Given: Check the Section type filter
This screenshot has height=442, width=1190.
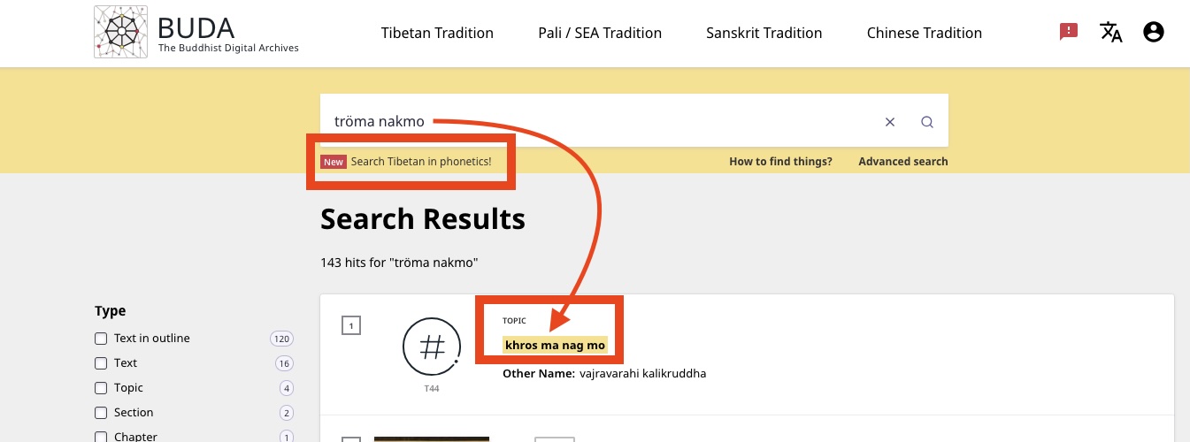Looking at the screenshot, I should [101, 413].
